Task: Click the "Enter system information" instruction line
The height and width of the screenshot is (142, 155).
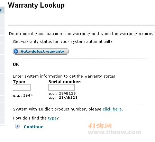Action: pyautogui.click(x=65, y=76)
